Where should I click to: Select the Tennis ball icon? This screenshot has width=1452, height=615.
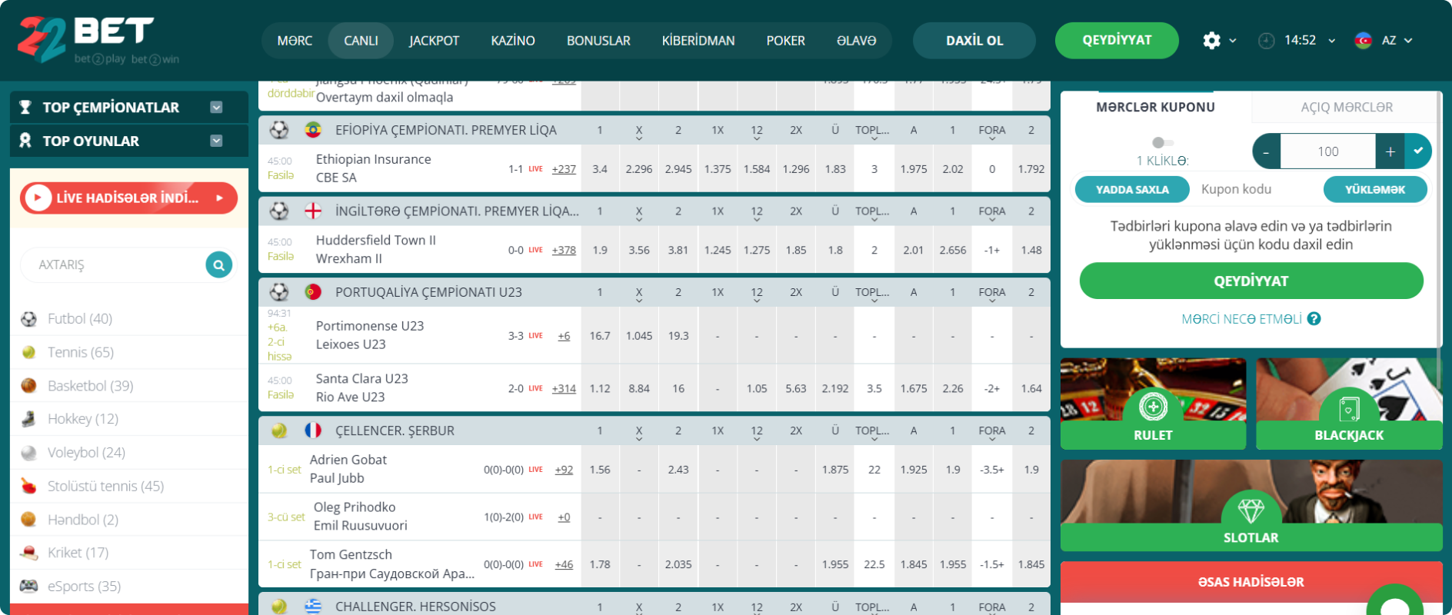28,352
